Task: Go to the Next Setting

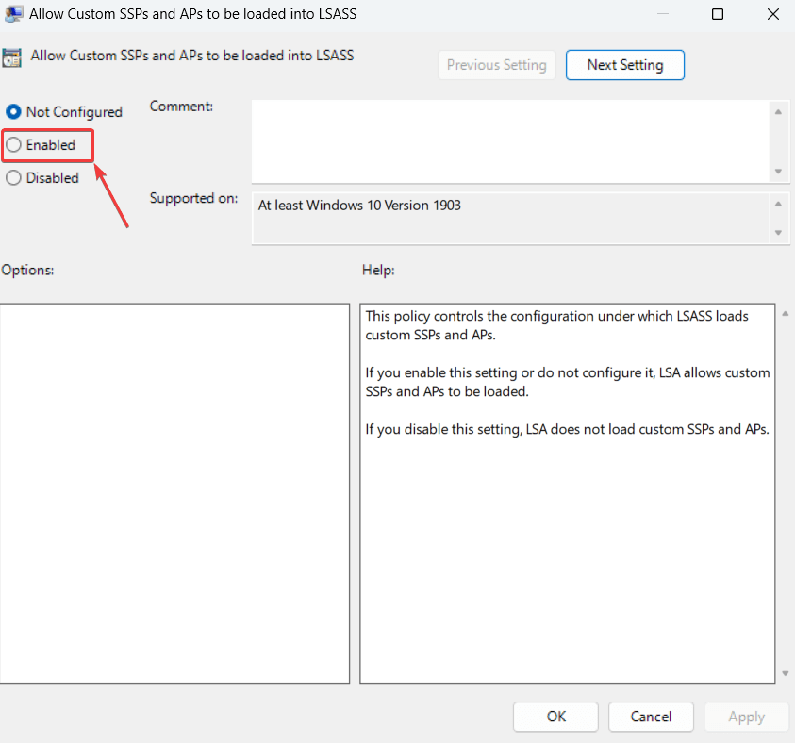Action: (624, 65)
